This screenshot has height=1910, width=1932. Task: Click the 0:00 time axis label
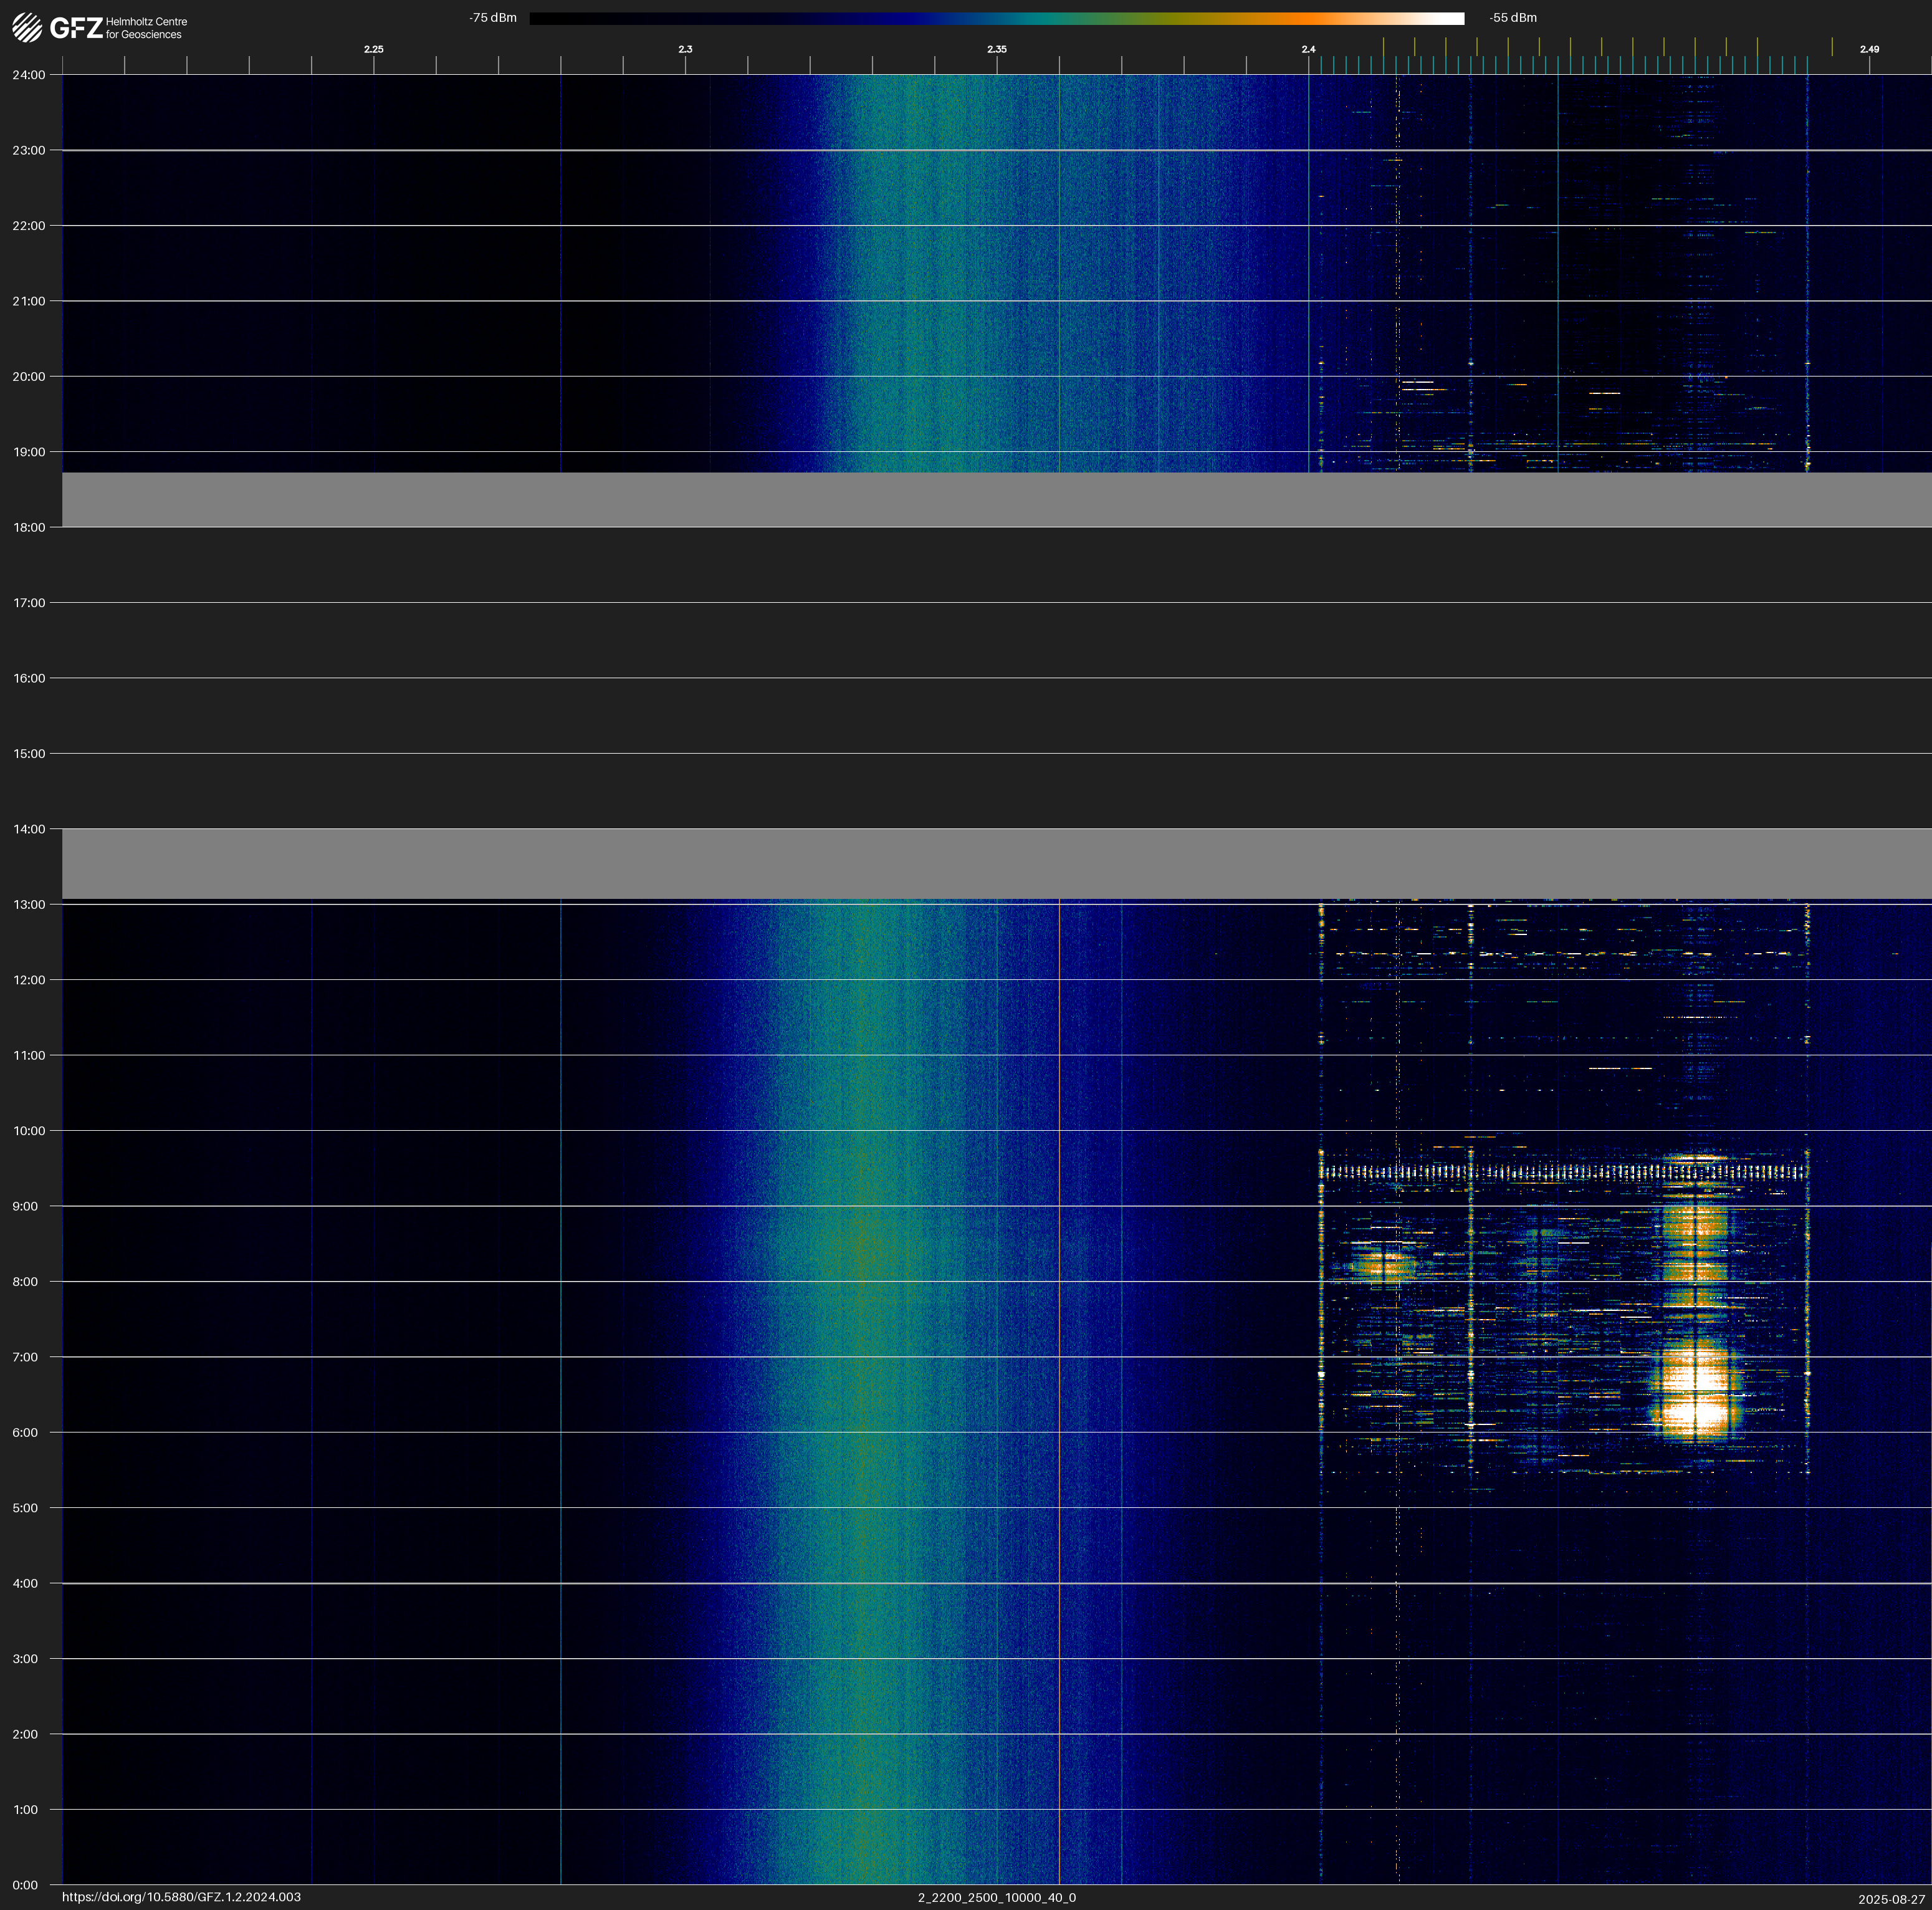pos(25,1885)
